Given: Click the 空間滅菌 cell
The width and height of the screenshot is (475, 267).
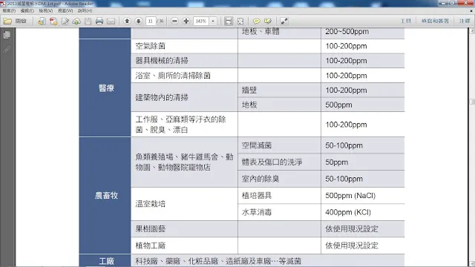Looking at the screenshot, I should [279, 145].
